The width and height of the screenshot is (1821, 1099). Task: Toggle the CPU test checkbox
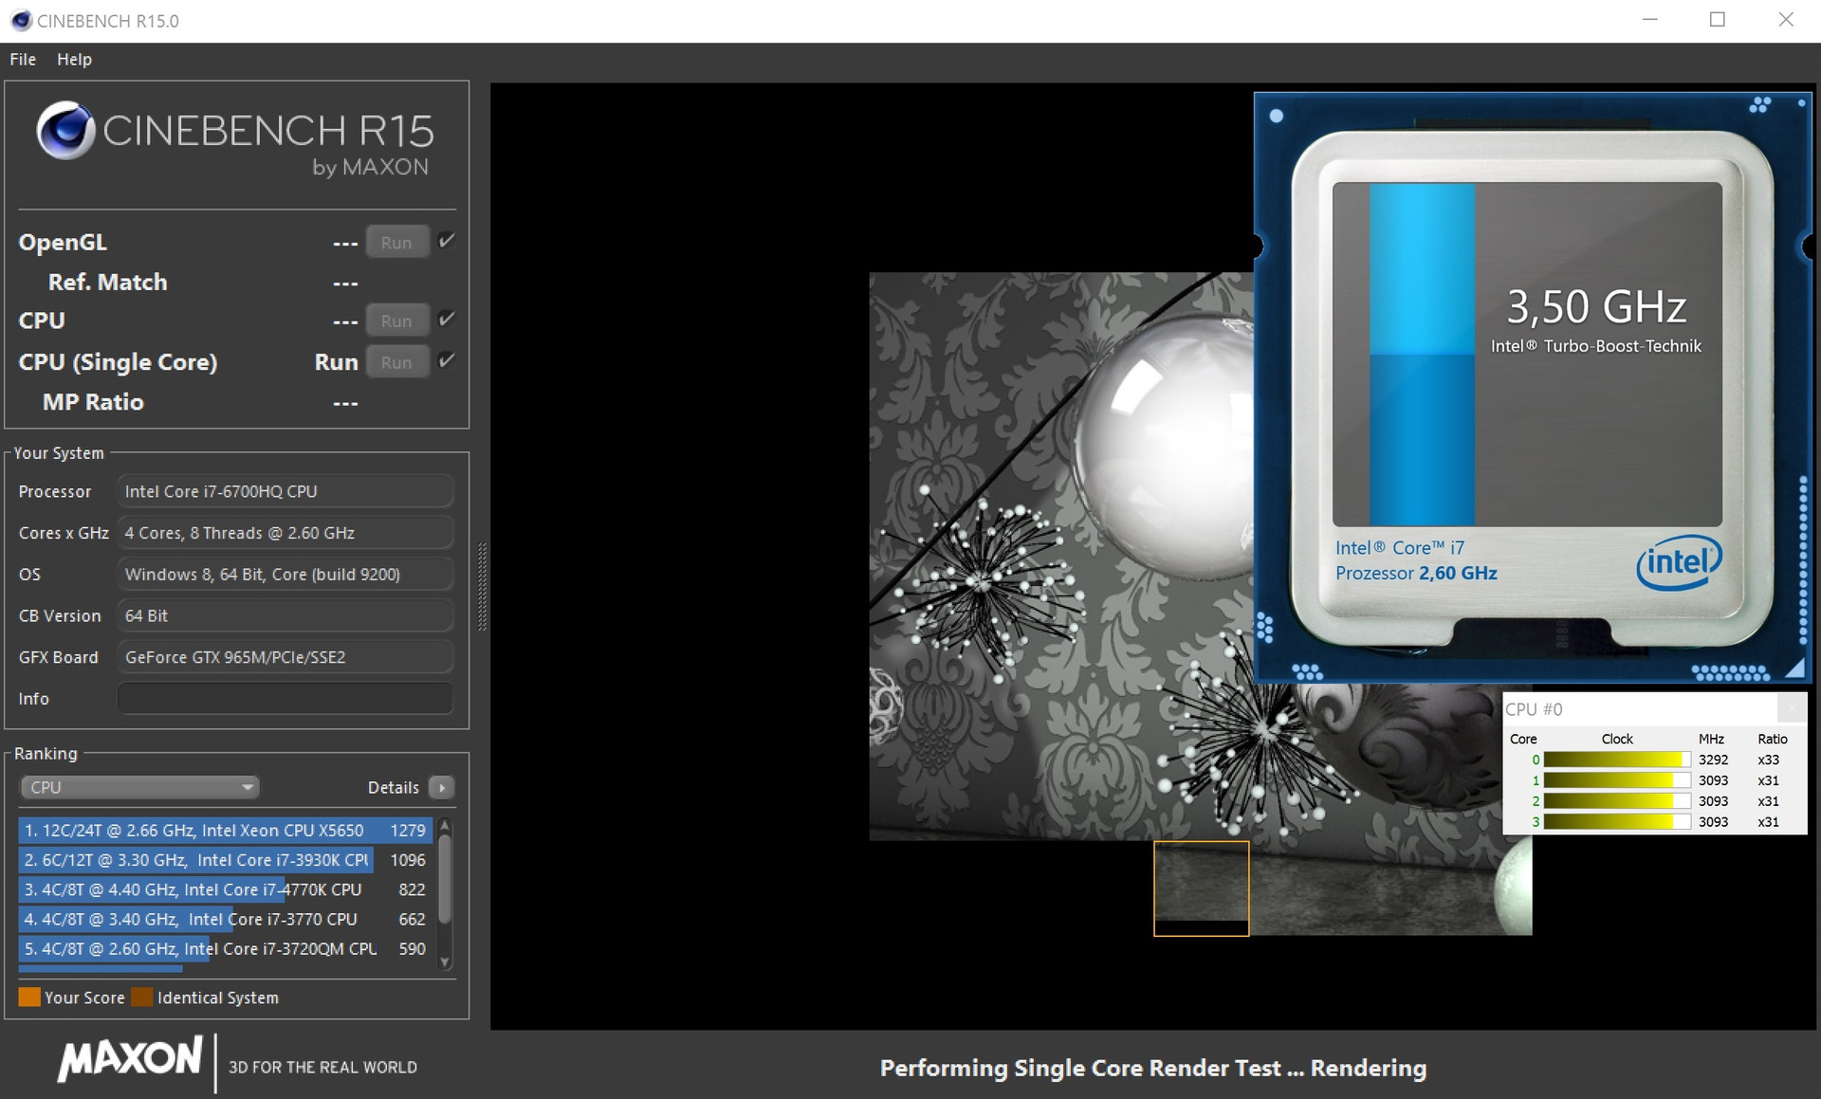[447, 320]
